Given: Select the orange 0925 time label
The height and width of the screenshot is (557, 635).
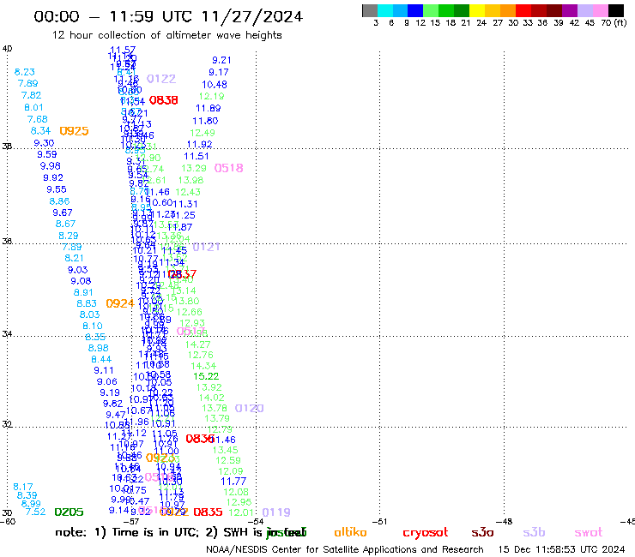Looking at the screenshot, I should 74,131.
